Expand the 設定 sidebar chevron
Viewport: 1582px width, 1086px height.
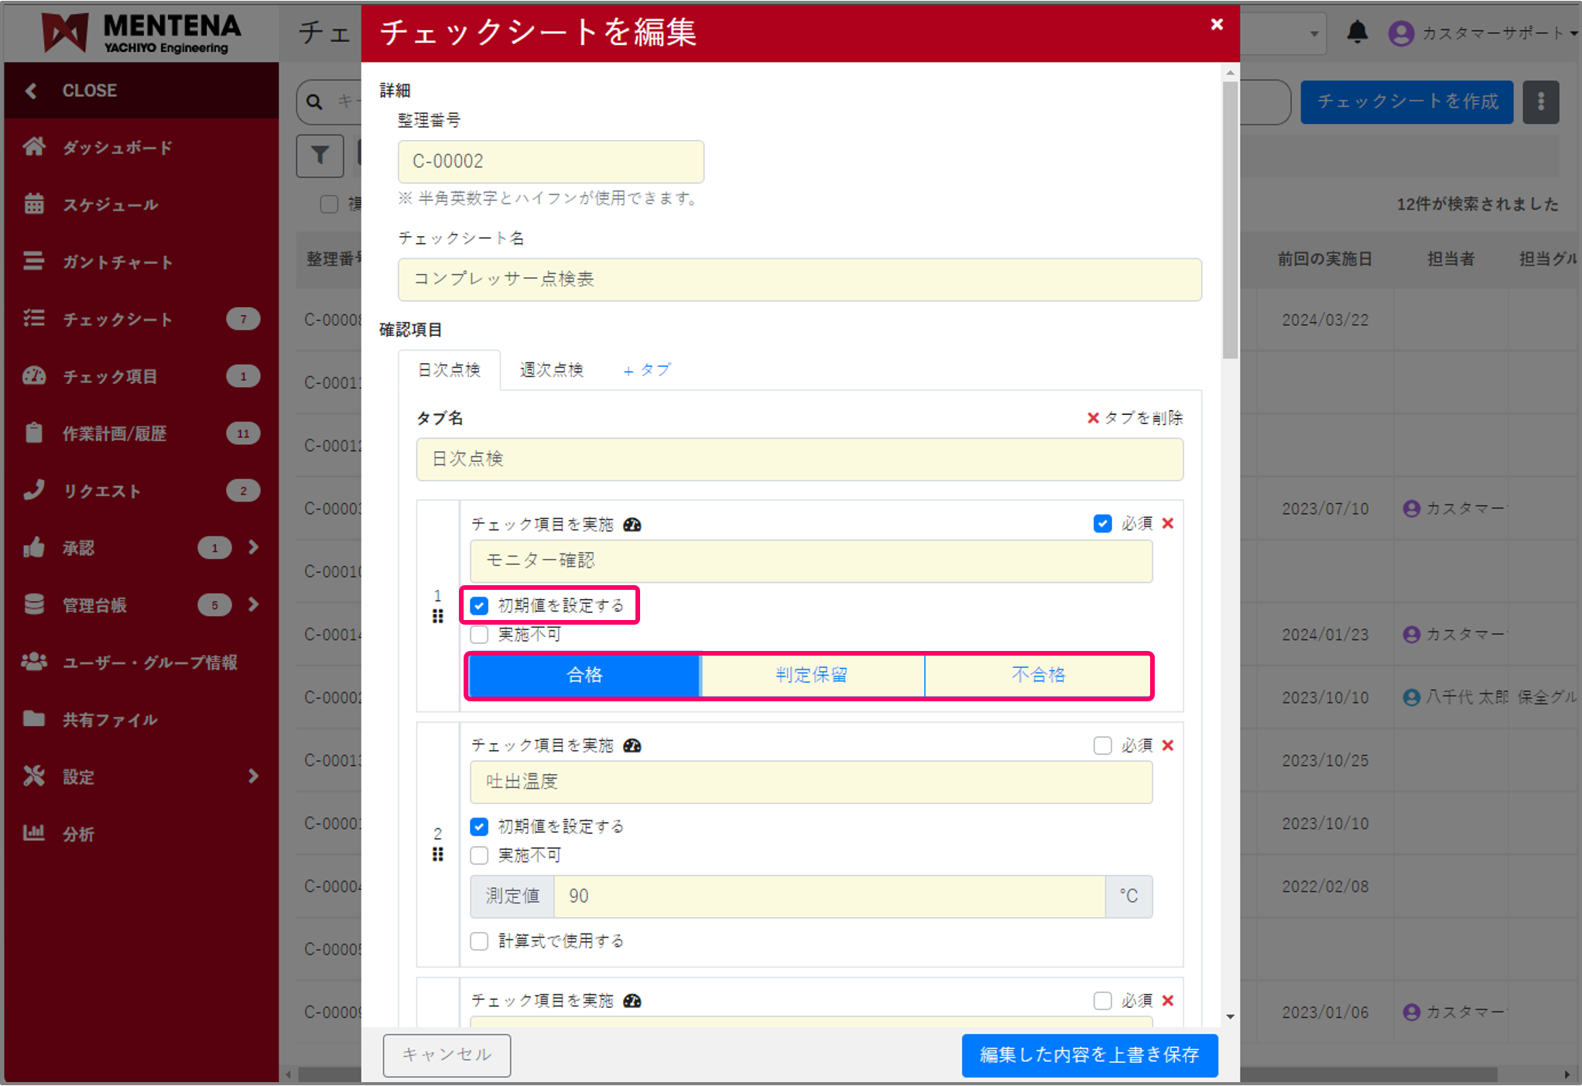pyautogui.click(x=254, y=776)
